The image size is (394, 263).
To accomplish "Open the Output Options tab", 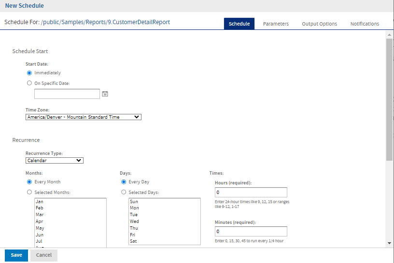I will [319, 24].
